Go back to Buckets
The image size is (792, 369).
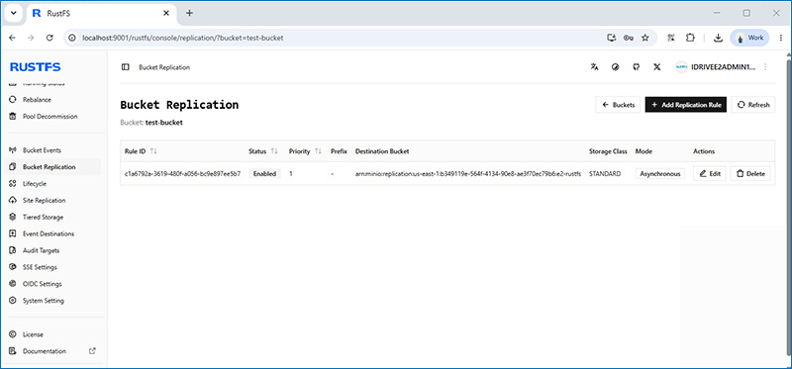pos(618,105)
